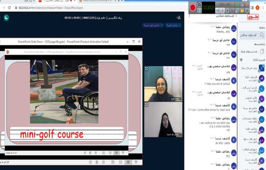Toggle the browser side panel icon
Image resolution: width=266 pixels, height=170 pixels.
[252, 8]
